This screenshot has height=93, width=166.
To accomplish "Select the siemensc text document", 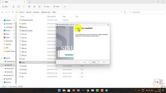I will pos(24,66).
